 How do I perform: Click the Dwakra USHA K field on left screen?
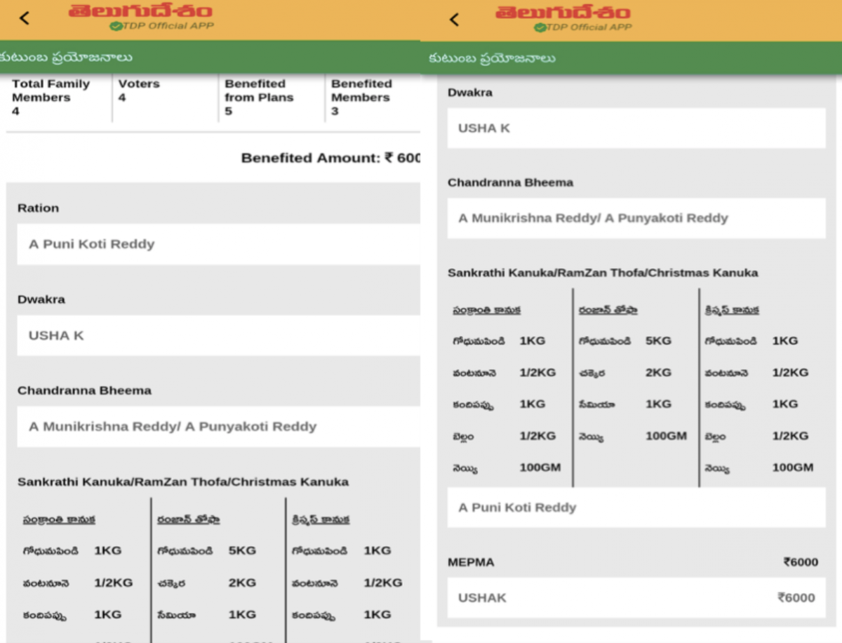point(218,336)
